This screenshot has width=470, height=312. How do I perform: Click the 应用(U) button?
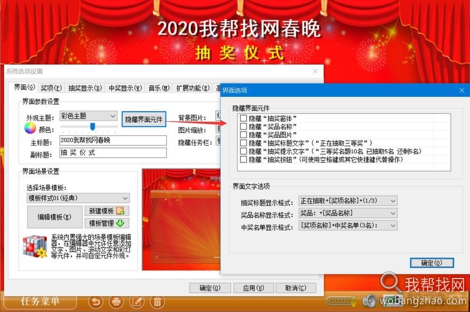pos(253,288)
